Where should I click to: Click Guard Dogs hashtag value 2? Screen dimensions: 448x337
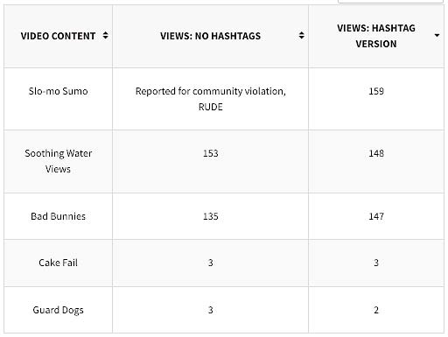click(x=376, y=310)
